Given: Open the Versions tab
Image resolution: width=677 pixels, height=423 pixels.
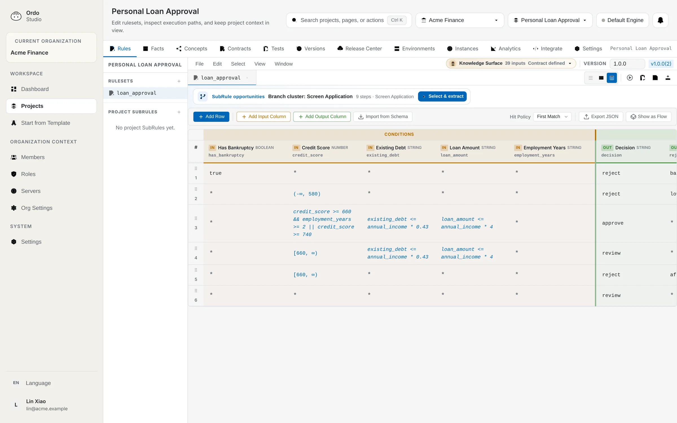Looking at the screenshot, I should pyautogui.click(x=311, y=49).
